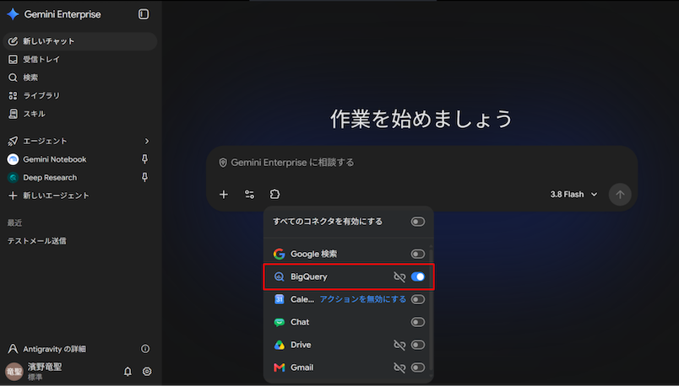
Task: Click the send arrow button
Action: pyautogui.click(x=620, y=195)
